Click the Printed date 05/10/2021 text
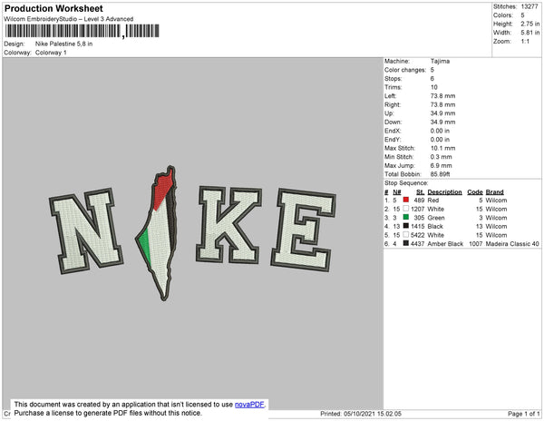Viewport: 544px width, 421px height. pyautogui.click(x=361, y=414)
